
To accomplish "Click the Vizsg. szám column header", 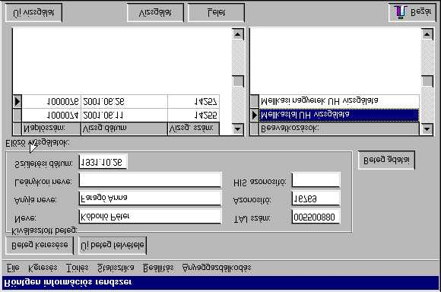I will click(x=193, y=129).
